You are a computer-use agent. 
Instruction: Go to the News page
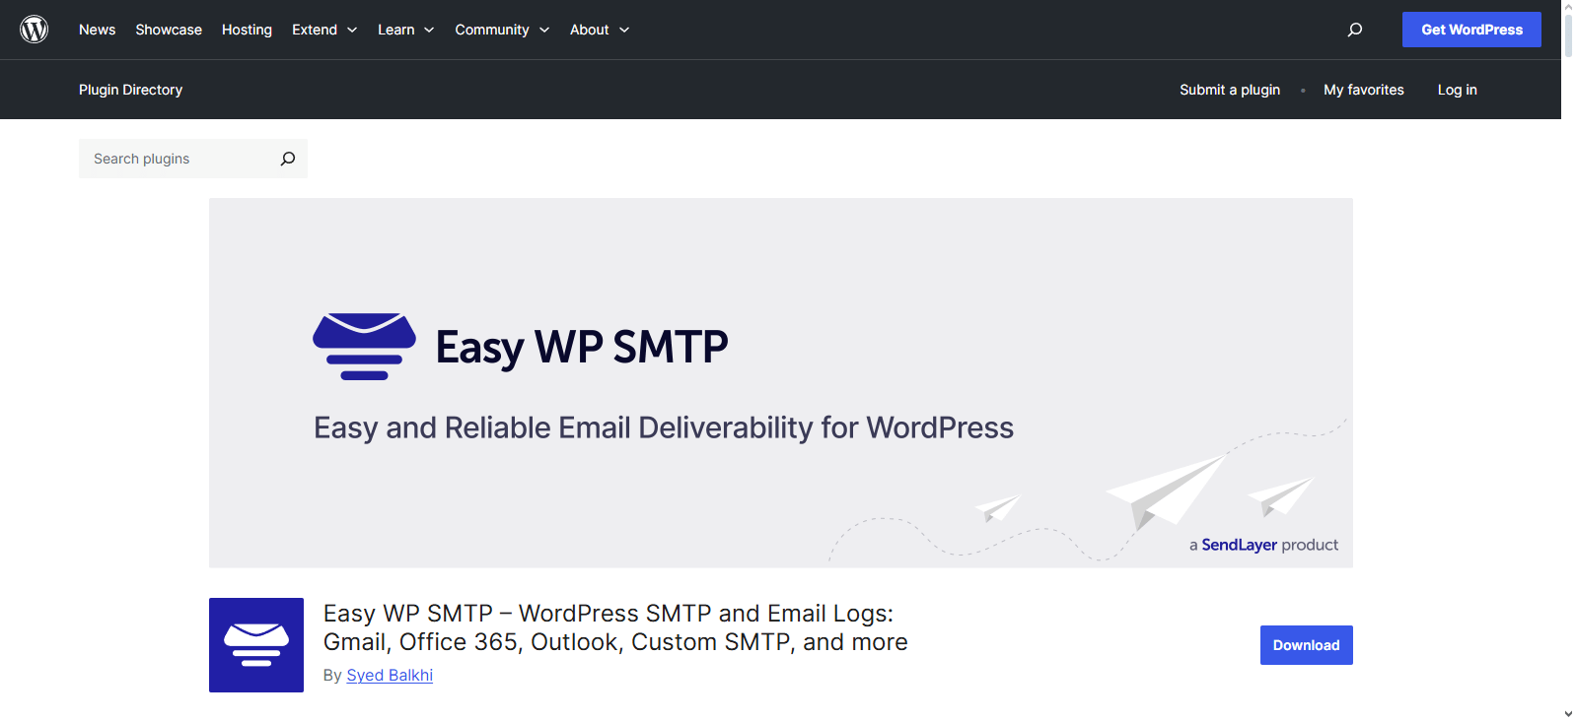point(97,30)
